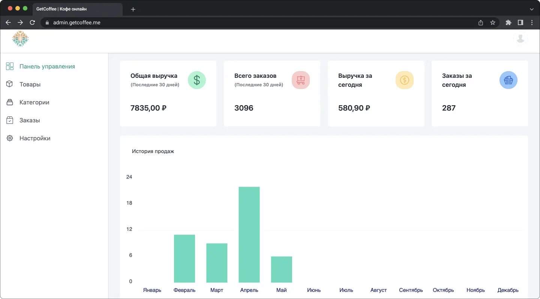Bookmark this page with the star icon

pyautogui.click(x=493, y=22)
